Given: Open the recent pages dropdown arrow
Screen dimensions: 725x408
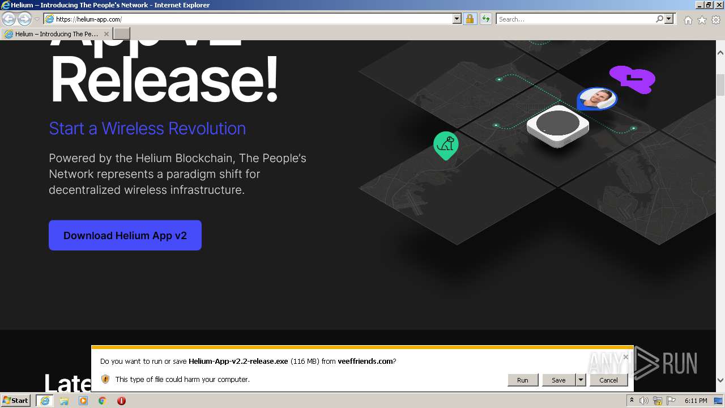Looking at the screenshot, I should coord(37,19).
